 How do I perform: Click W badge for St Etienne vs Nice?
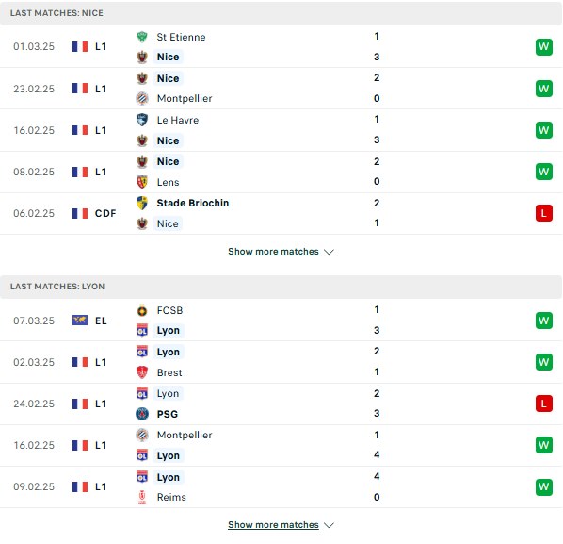543,47
